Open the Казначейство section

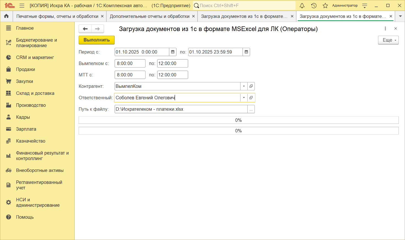(31, 141)
